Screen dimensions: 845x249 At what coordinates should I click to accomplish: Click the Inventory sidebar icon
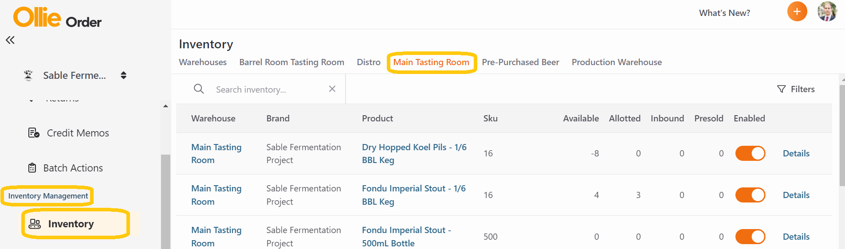point(35,224)
